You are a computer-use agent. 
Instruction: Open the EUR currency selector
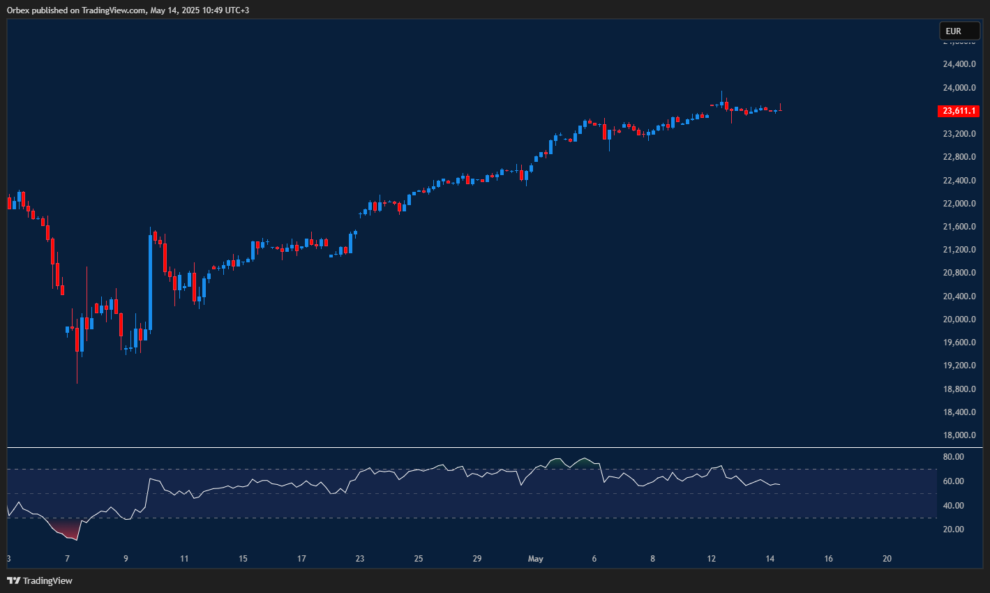click(959, 31)
